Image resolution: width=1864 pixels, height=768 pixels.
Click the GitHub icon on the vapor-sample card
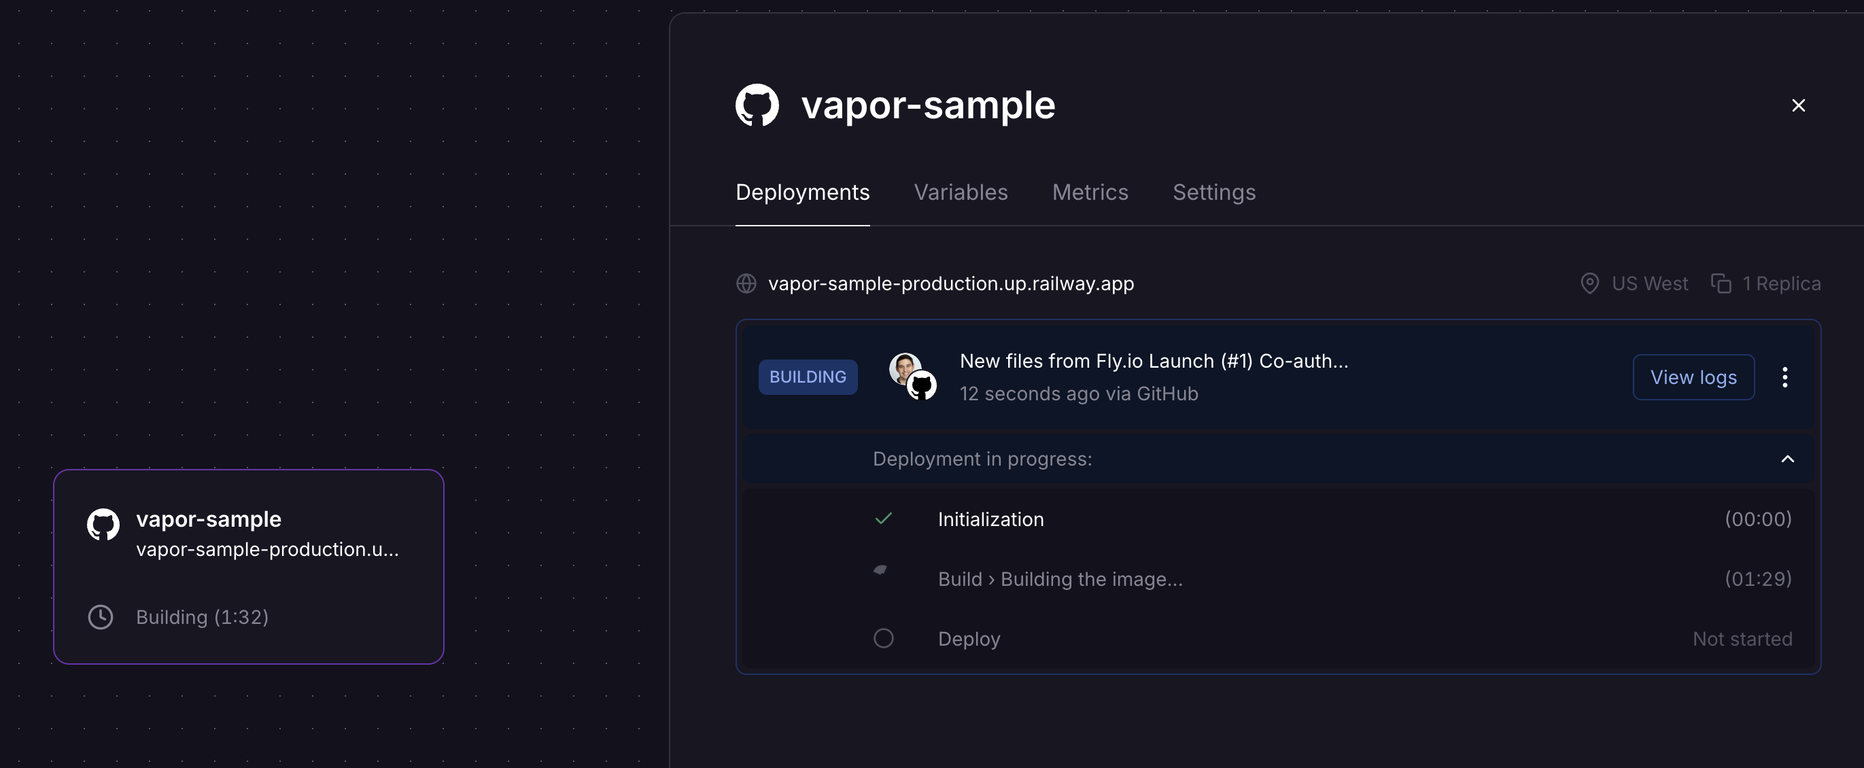[x=103, y=524]
